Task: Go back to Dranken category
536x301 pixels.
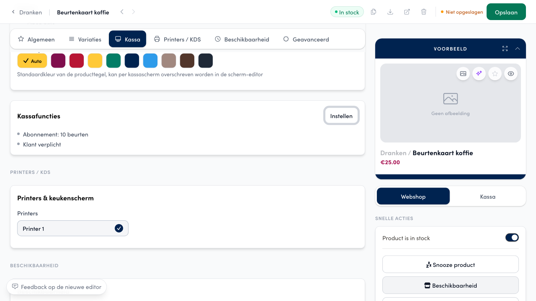Action: click(27, 12)
